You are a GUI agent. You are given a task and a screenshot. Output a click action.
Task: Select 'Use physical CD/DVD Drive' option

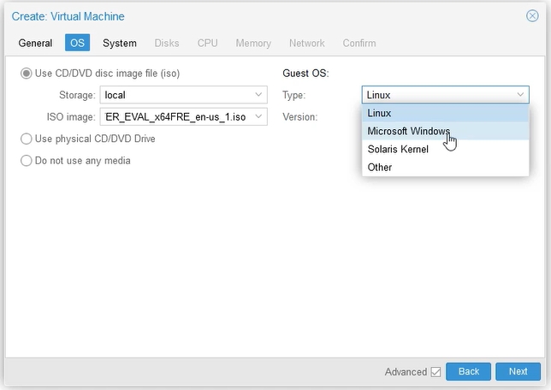coord(27,139)
